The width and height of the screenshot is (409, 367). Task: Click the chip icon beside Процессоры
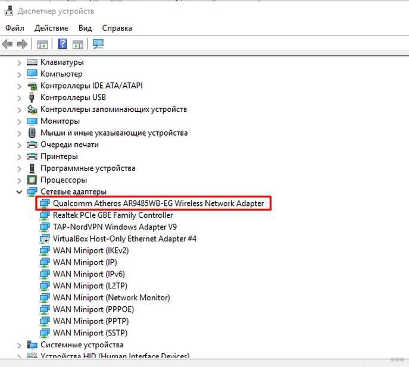point(32,180)
